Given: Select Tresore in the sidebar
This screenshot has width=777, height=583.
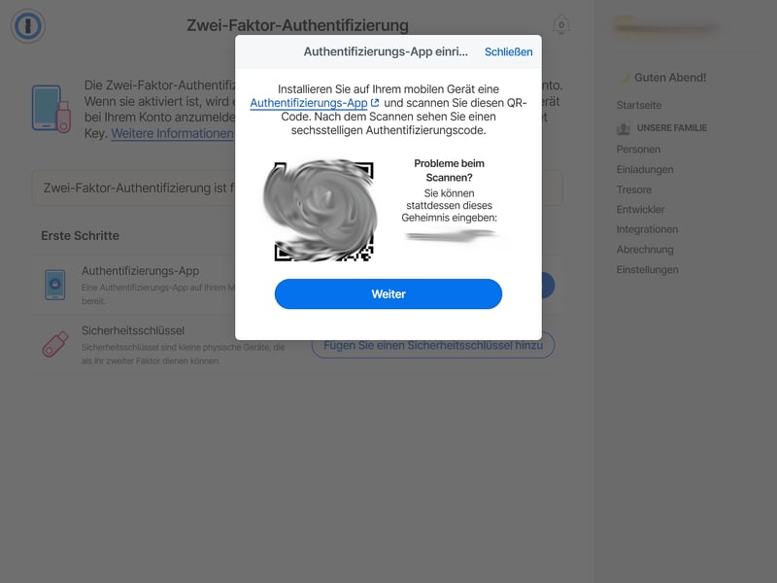Looking at the screenshot, I should [x=634, y=189].
